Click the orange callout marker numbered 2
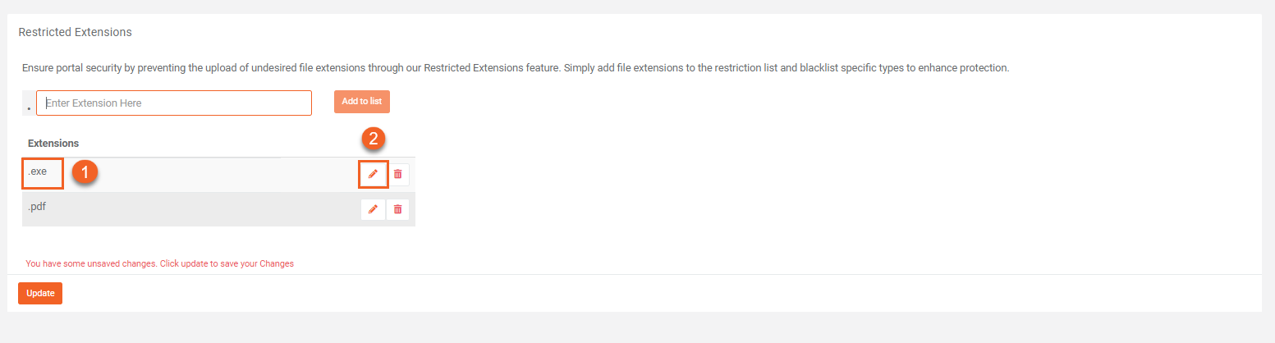This screenshot has height=343, width=1275. coord(374,139)
